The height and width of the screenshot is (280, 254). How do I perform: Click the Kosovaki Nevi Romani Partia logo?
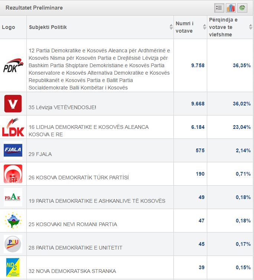[x=13, y=221]
